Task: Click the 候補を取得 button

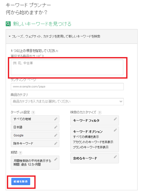Action: tap(21, 182)
